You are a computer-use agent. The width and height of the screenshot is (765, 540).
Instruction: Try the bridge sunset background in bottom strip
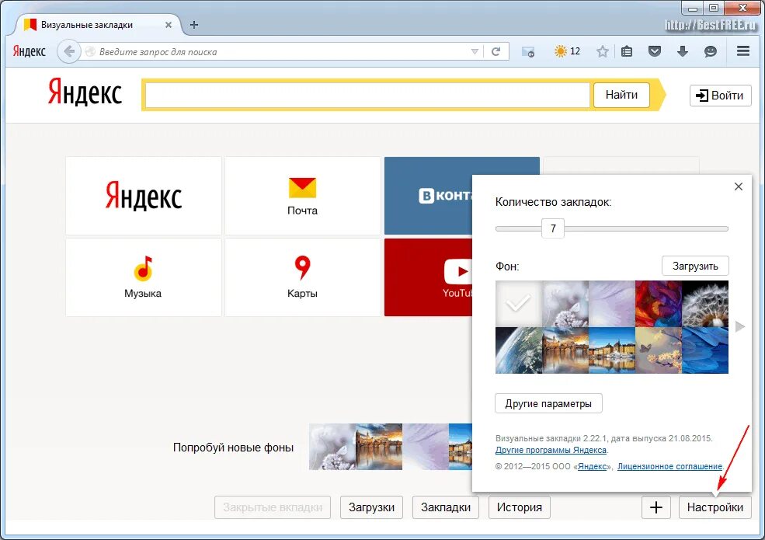tap(379, 447)
